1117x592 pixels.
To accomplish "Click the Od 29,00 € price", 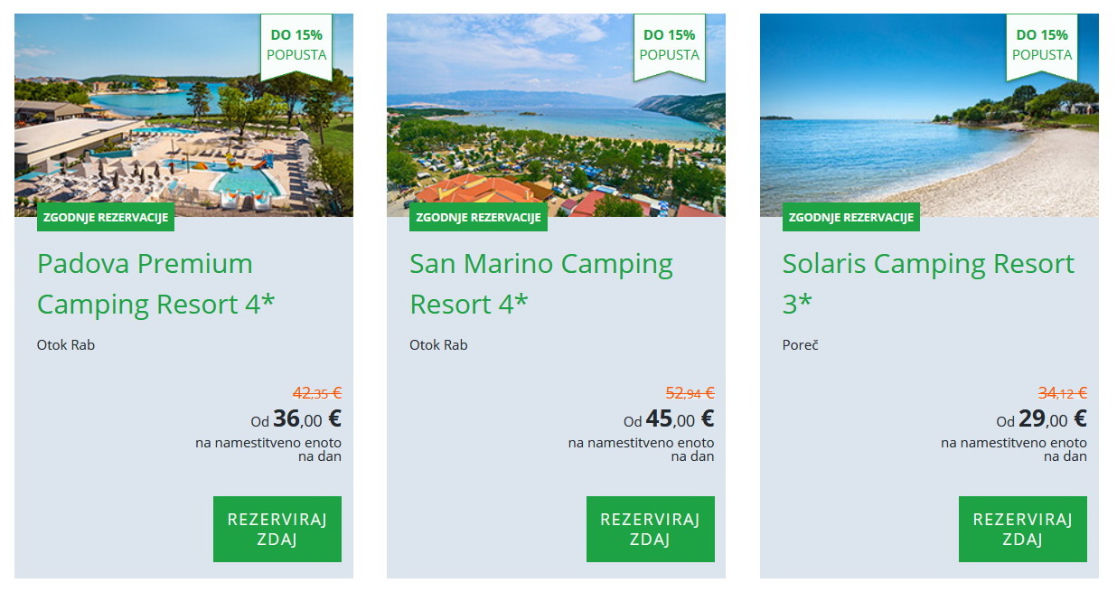I will point(1042,419).
